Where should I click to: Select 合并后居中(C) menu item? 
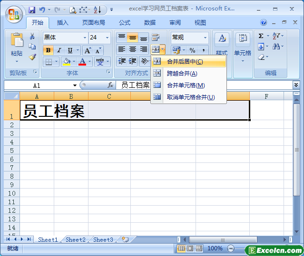pos(188,62)
